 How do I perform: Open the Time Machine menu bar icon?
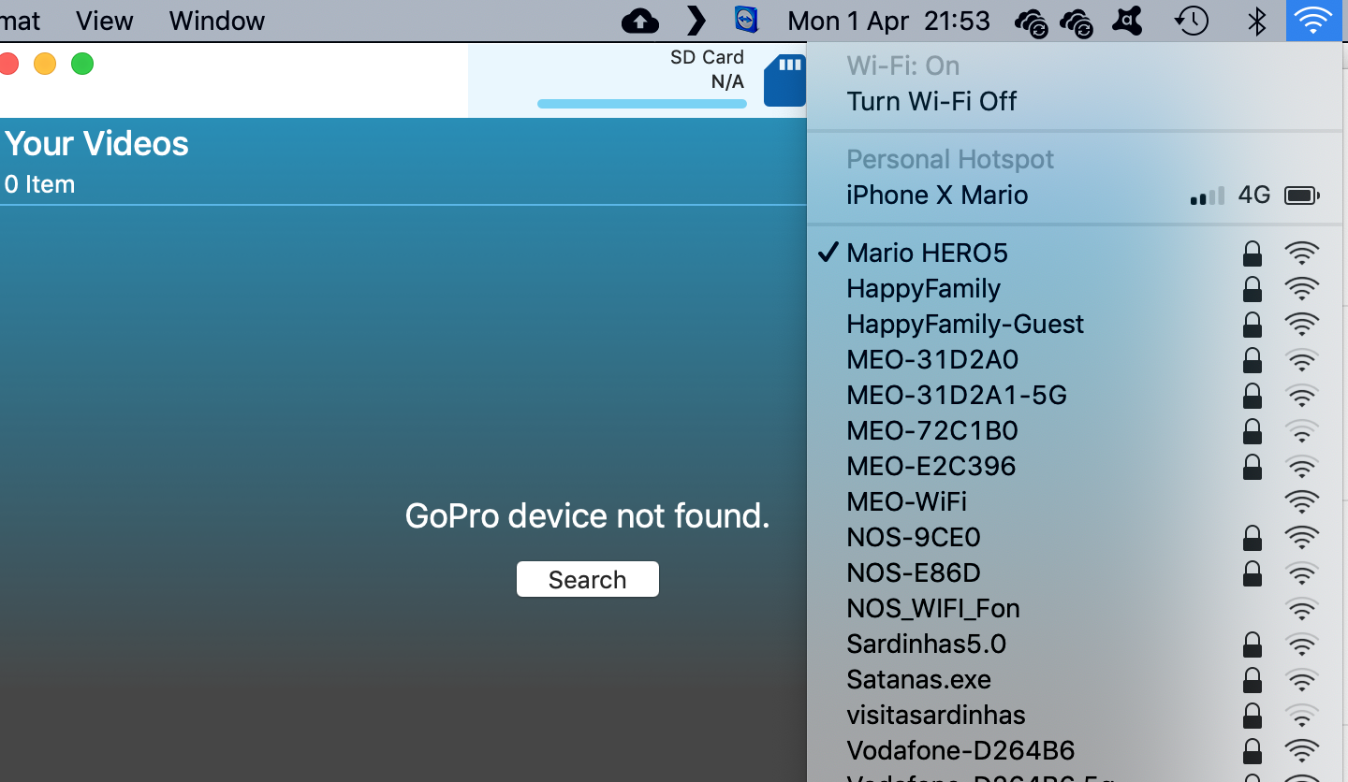point(1192,21)
